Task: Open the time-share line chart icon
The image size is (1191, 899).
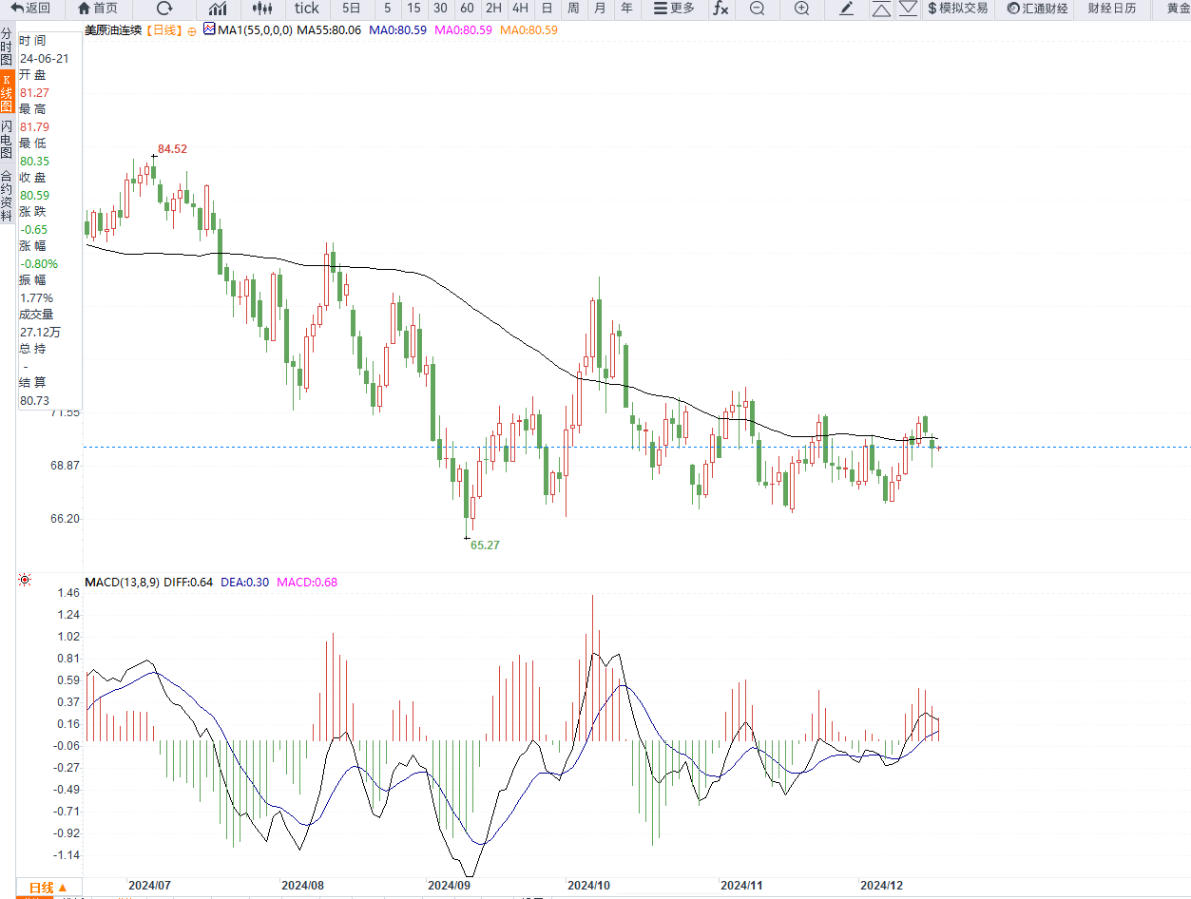Action: pyautogui.click(x=218, y=9)
